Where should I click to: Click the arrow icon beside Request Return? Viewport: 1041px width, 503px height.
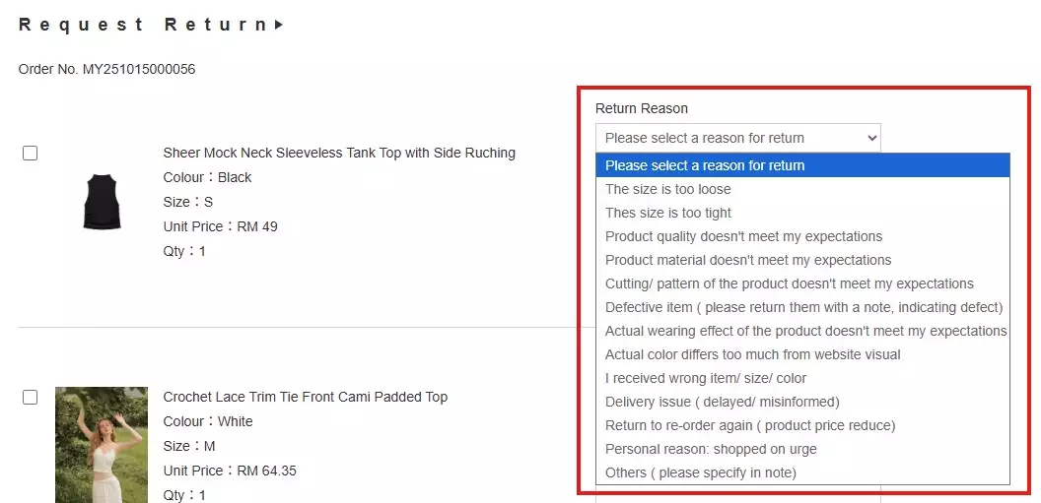coord(279,25)
